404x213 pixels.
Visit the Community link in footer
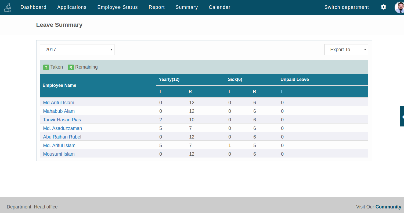(388, 207)
